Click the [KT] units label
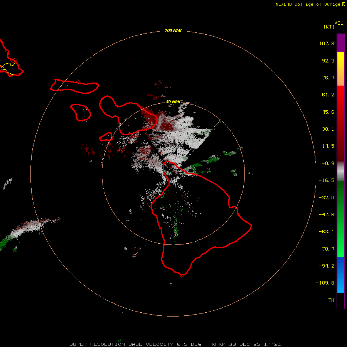This screenshot has width=347, height=347. [x=329, y=27]
